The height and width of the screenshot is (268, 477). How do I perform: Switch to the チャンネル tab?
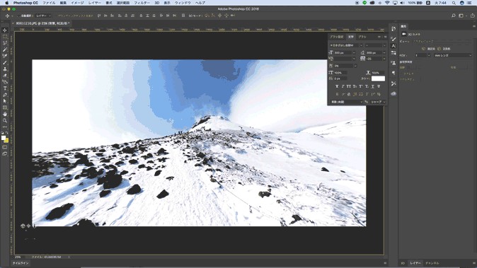[432, 263]
